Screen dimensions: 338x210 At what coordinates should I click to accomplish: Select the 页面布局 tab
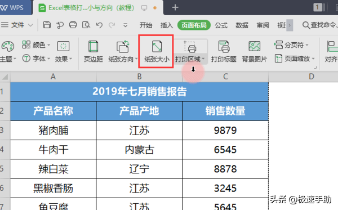coord(194,25)
